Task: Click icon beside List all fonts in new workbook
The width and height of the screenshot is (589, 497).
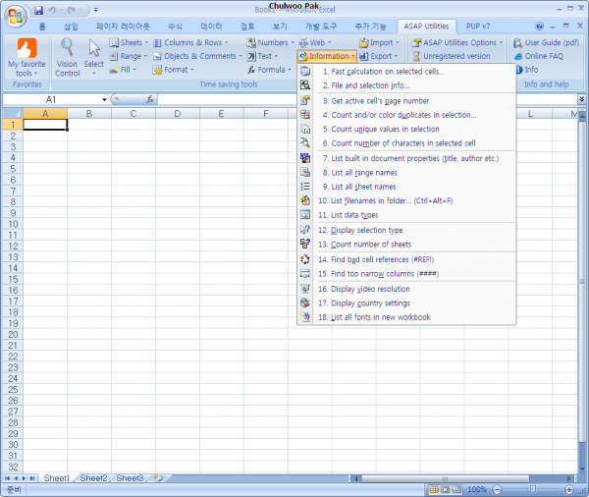Action: click(305, 316)
